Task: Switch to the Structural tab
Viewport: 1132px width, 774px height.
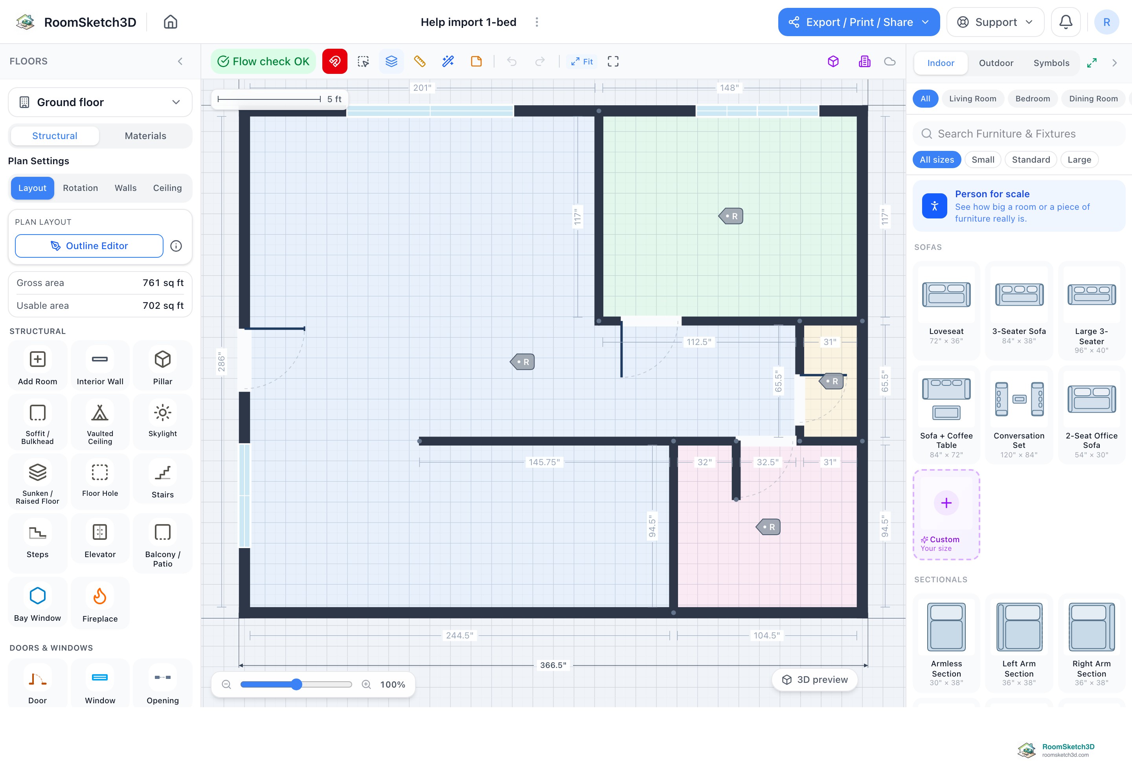Action: [55, 136]
